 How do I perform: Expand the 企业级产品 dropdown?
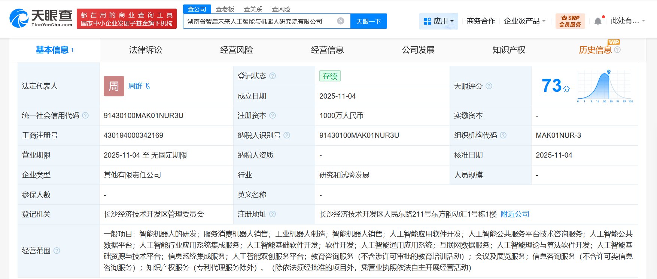coord(524,21)
